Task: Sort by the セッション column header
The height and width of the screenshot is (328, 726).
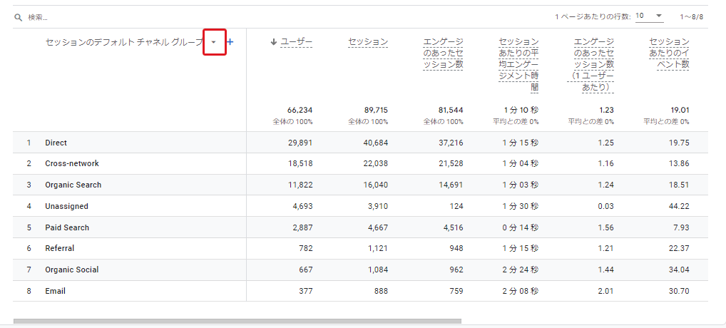Action: (x=368, y=42)
